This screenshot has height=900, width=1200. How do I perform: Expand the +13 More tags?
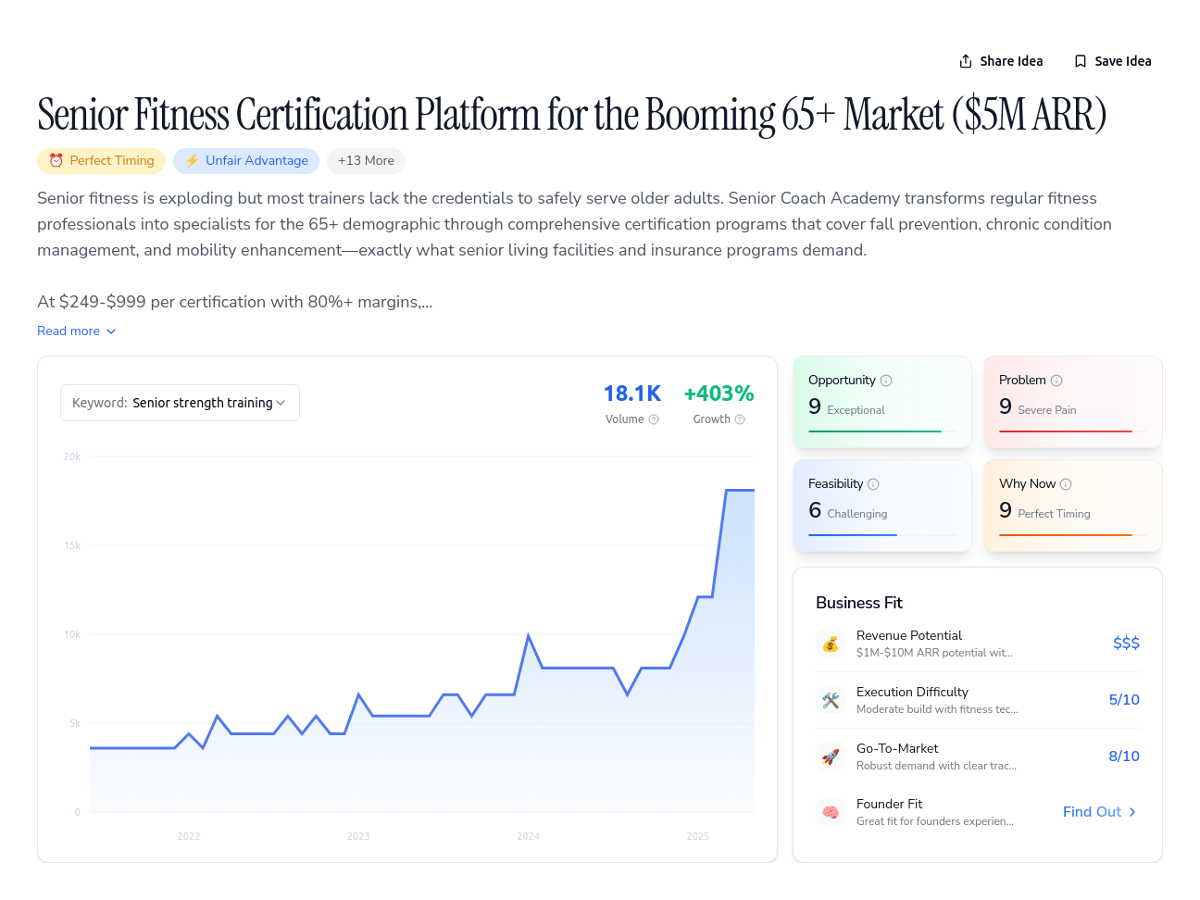[x=366, y=160]
